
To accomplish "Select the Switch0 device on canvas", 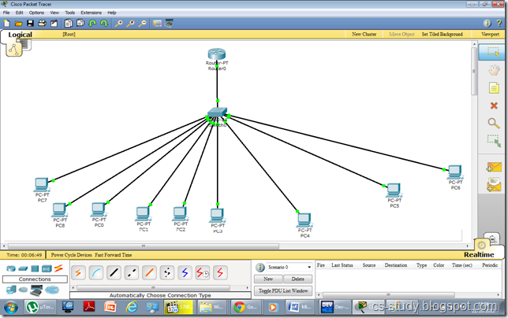I will [217, 113].
